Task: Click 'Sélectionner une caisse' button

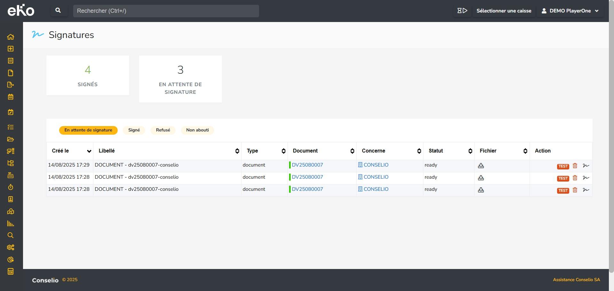Action: [x=504, y=11]
